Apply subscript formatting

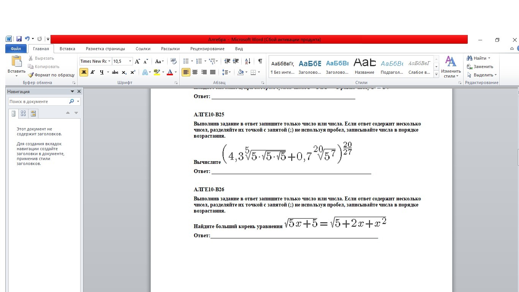coord(124,72)
